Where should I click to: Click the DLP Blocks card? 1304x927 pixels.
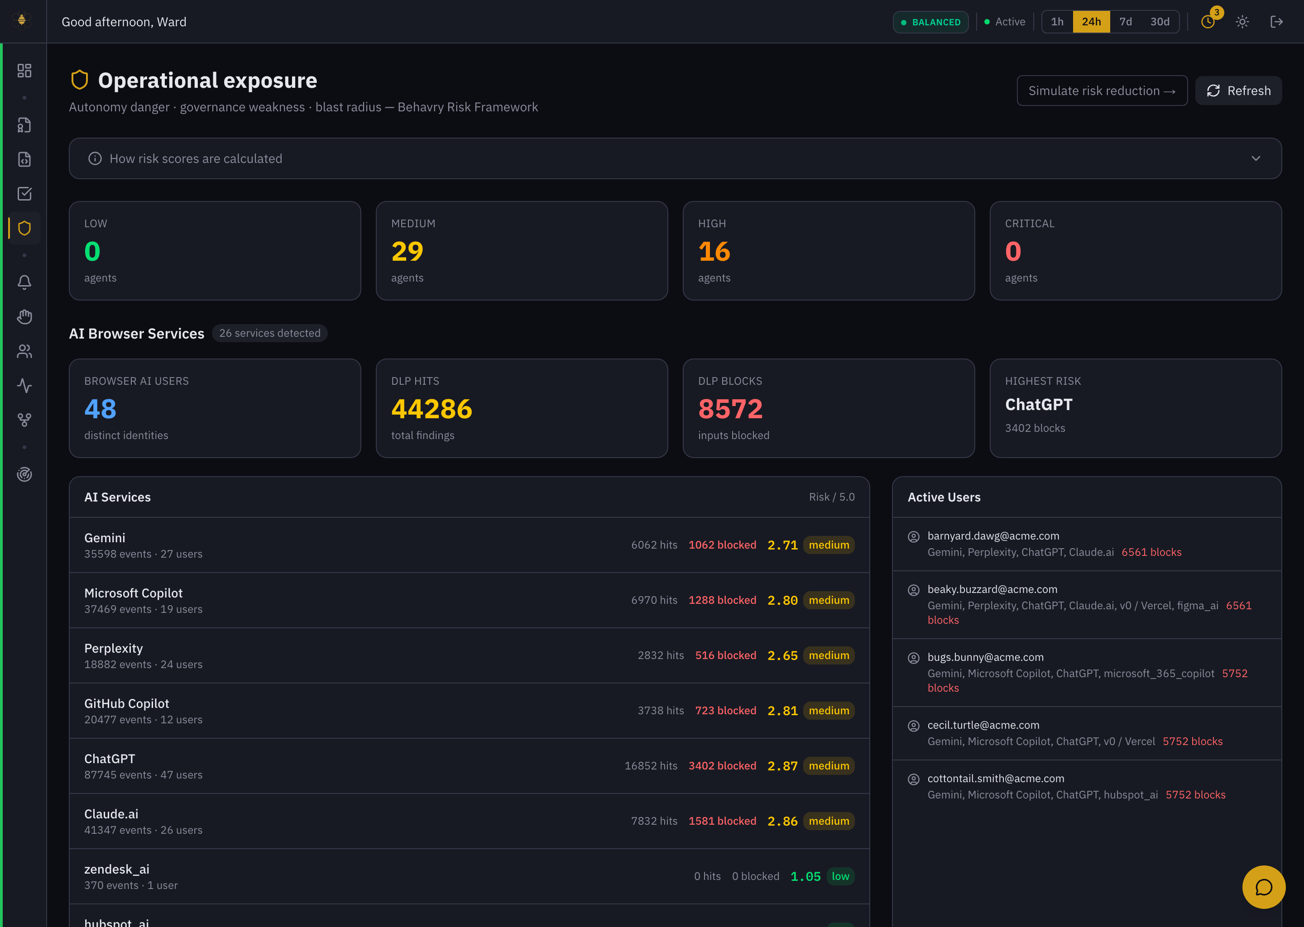(829, 408)
